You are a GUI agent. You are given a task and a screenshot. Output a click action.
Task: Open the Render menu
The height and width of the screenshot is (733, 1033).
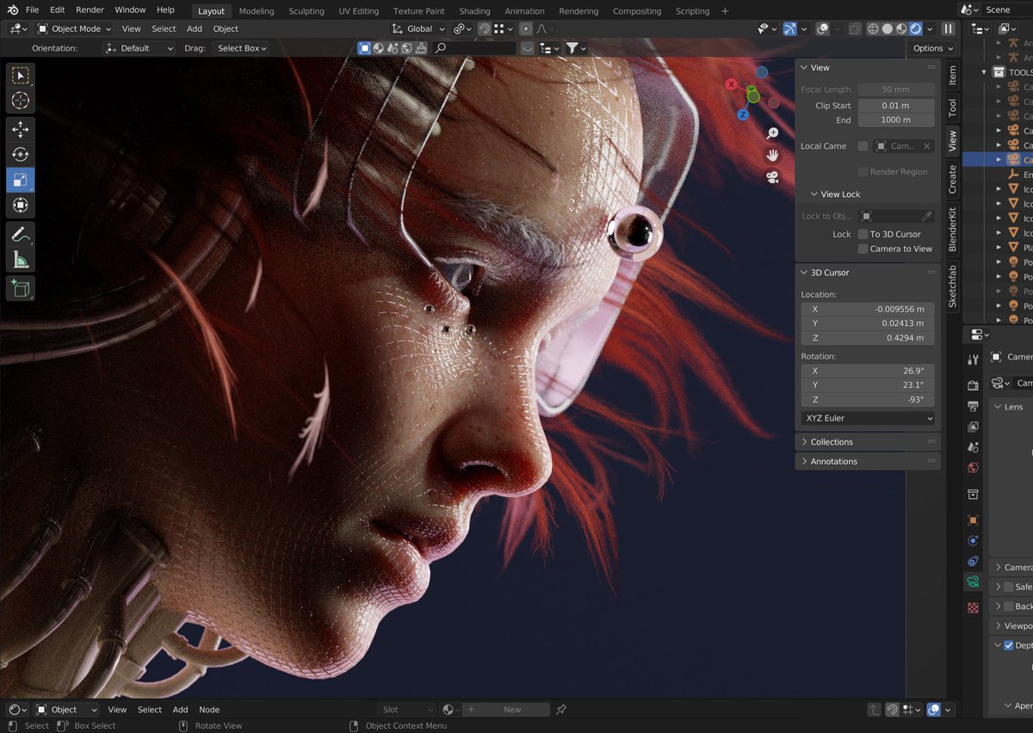pyautogui.click(x=90, y=10)
